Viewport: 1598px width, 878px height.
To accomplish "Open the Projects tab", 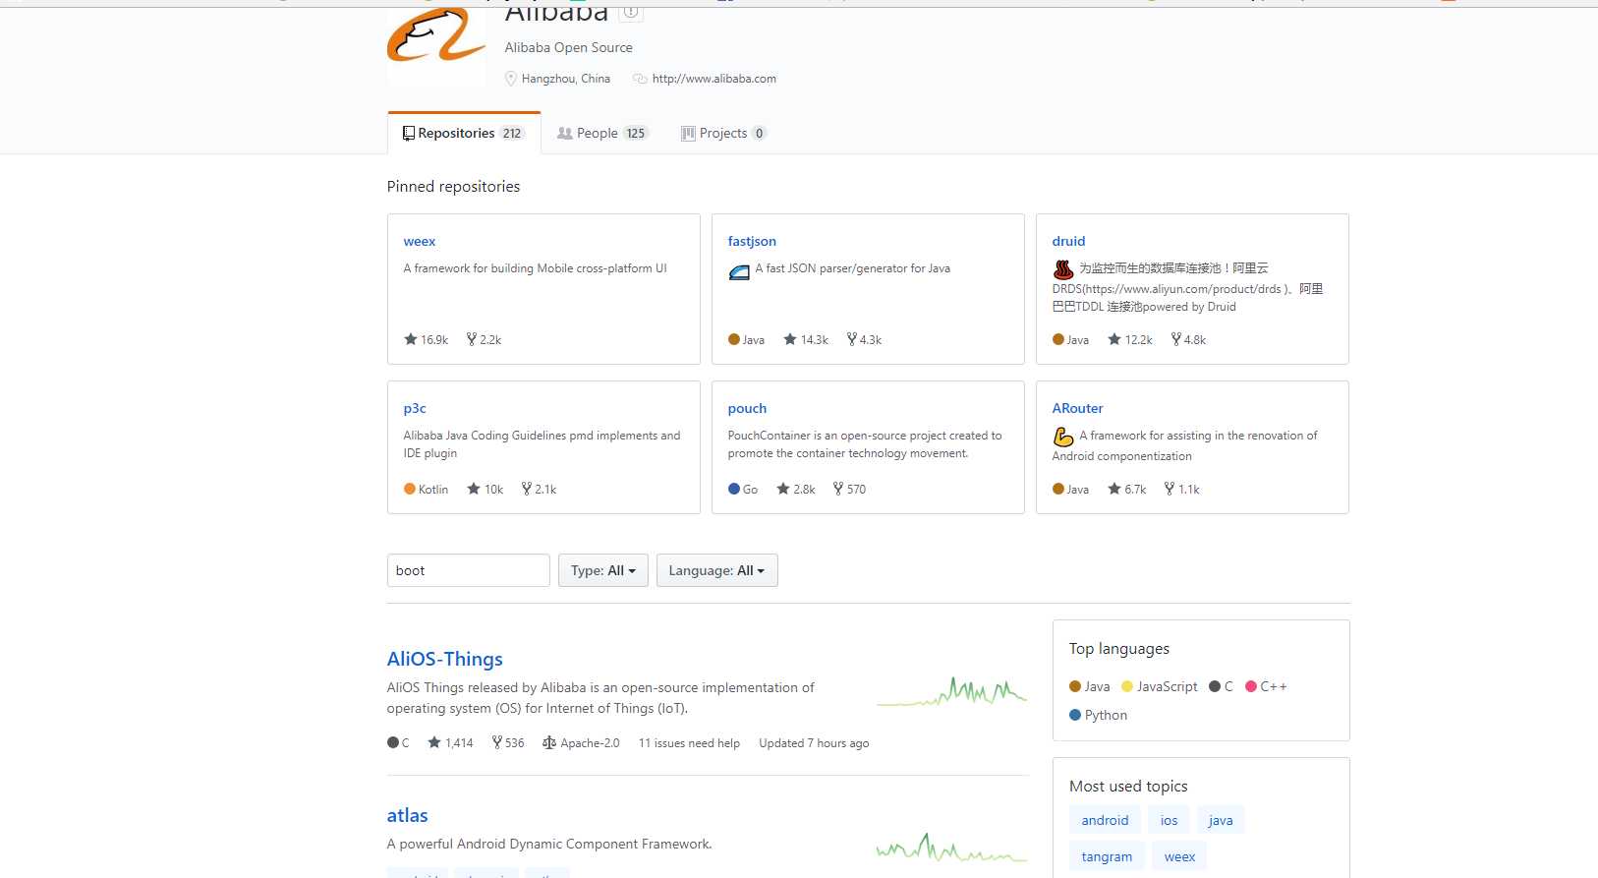I will [723, 133].
